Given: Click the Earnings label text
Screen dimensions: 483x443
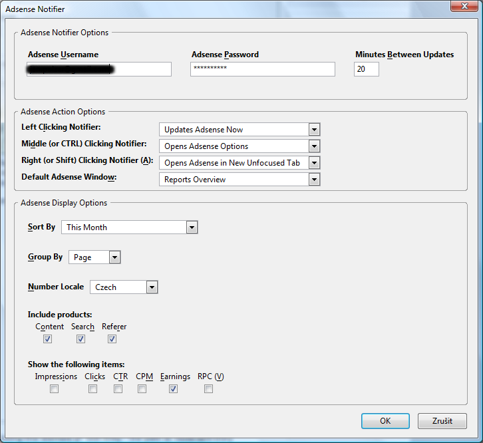Looking at the screenshot, I should (x=175, y=376).
